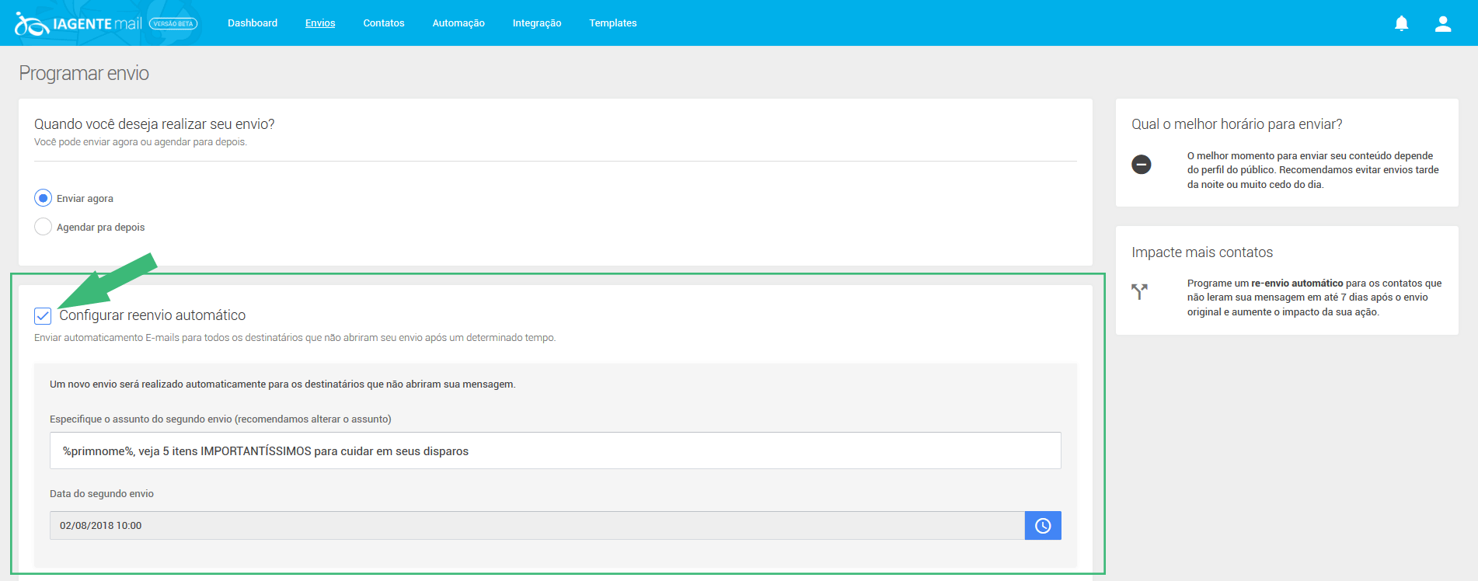Click the Programar envio page heading

tap(84, 73)
